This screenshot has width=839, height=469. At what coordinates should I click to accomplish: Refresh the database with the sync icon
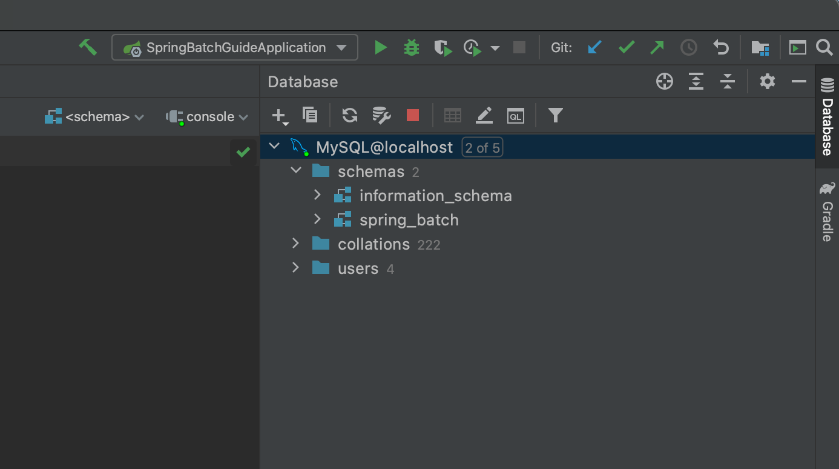(x=350, y=115)
